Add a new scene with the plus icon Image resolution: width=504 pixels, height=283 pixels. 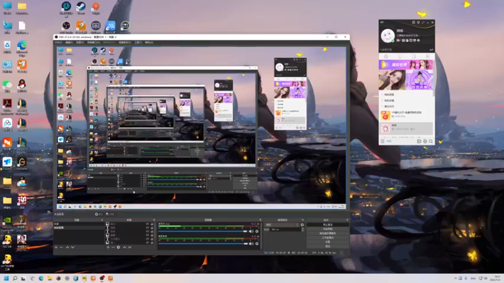(x=56, y=247)
